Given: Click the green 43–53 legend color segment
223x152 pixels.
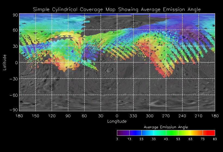Looking at the screenshot, I should pos(172,133).
